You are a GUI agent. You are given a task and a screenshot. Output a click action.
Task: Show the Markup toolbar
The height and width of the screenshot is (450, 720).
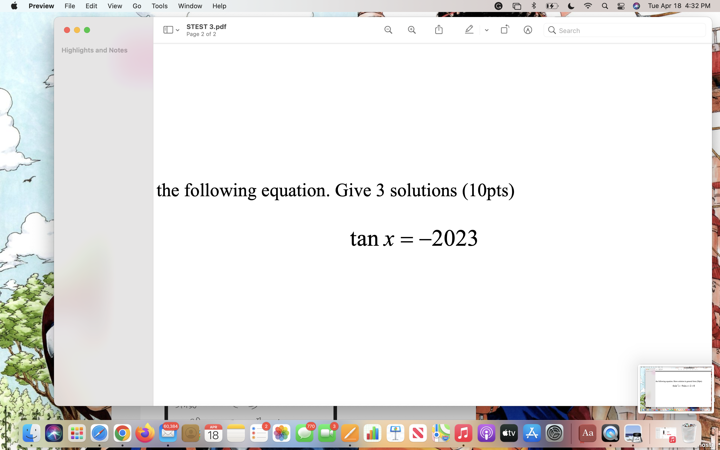point(527,30)
